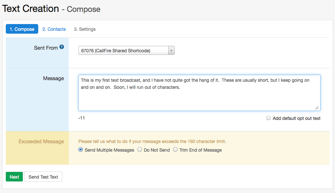Viewport: 335px width, 193px height.
Task: Click the Sent From combo box field
Action: coord(124,50)
